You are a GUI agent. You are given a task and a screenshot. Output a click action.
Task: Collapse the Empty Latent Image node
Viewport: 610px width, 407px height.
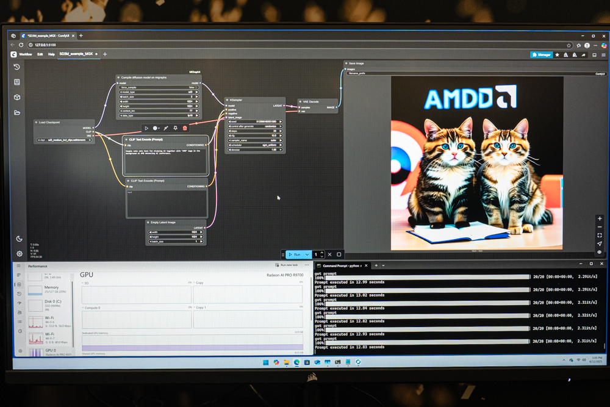tap(148, 223)
